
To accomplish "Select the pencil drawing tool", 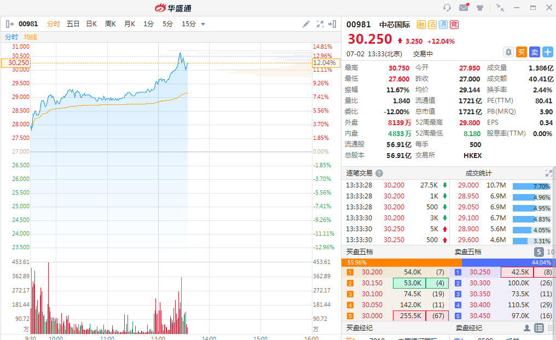I will tap(306, 24).
